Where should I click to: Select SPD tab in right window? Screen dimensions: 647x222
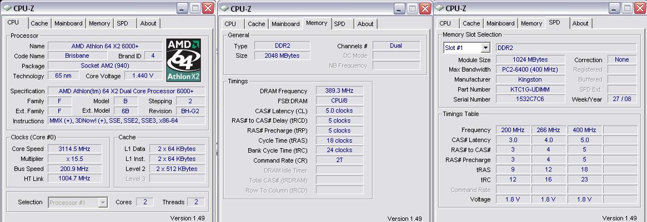555,23
